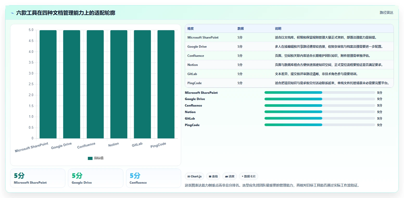Click the footnote starting 这张图表达能力侧重点
Image resolution: width=404 pixels, height=198 pixels.
[272, 185]
